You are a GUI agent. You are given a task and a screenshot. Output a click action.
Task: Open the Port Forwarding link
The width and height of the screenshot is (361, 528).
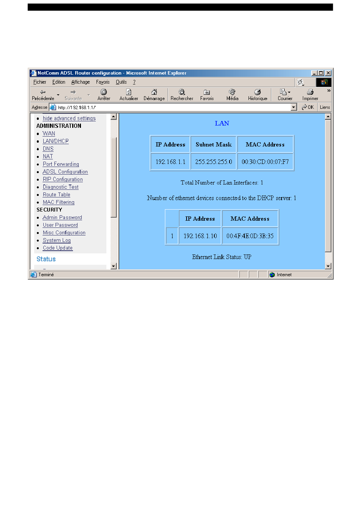click(61, 164)
